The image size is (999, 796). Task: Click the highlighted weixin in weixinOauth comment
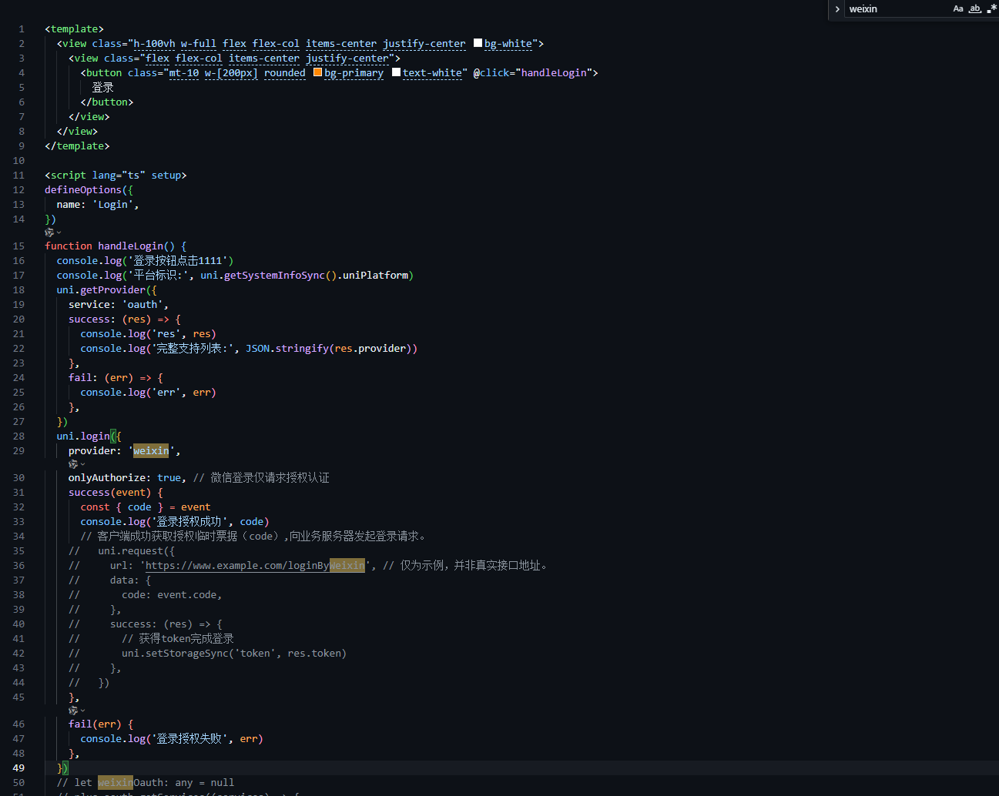(115, 783)
